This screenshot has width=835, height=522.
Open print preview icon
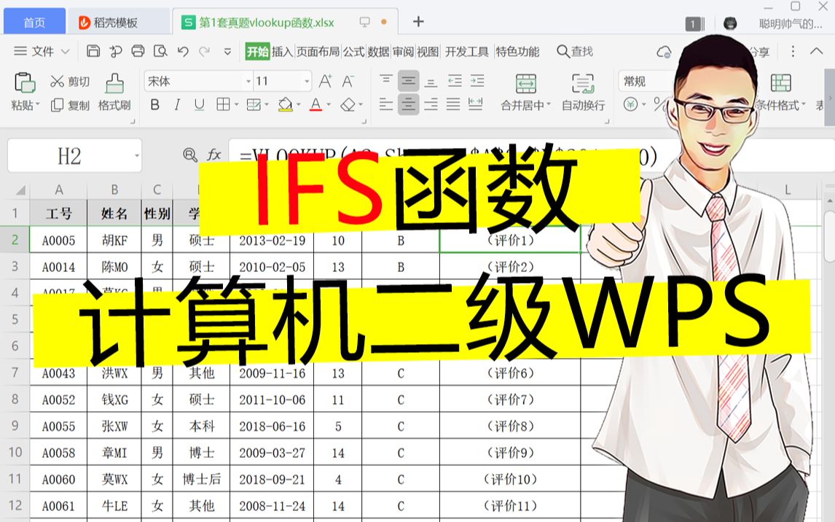[160, 51]
